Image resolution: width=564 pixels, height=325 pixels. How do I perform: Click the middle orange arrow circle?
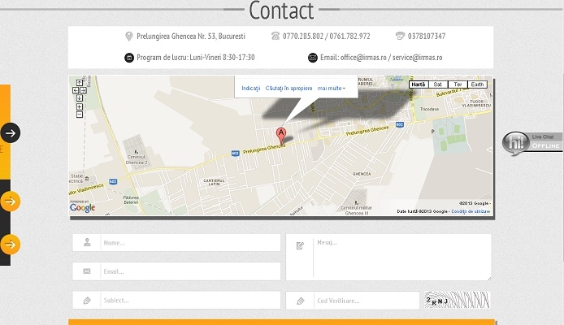[10, 201]
